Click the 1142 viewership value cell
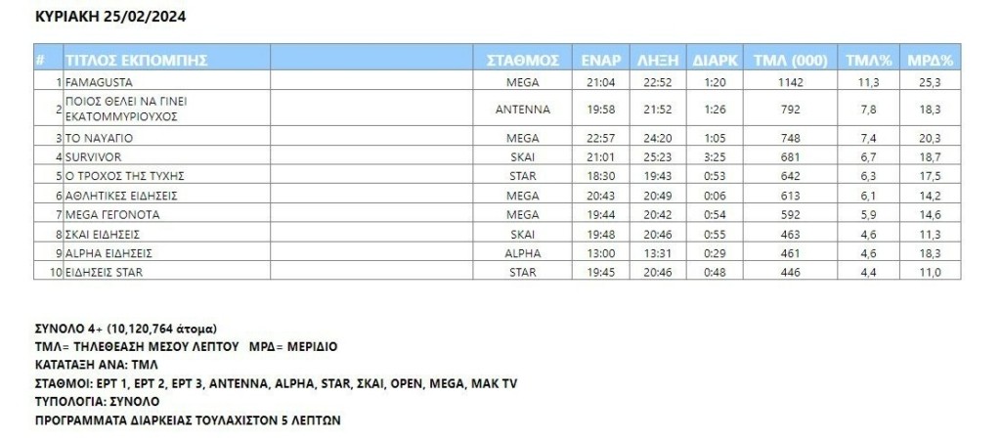The image size is (1001, 441). pyautogui.click(x=790, y=83)
